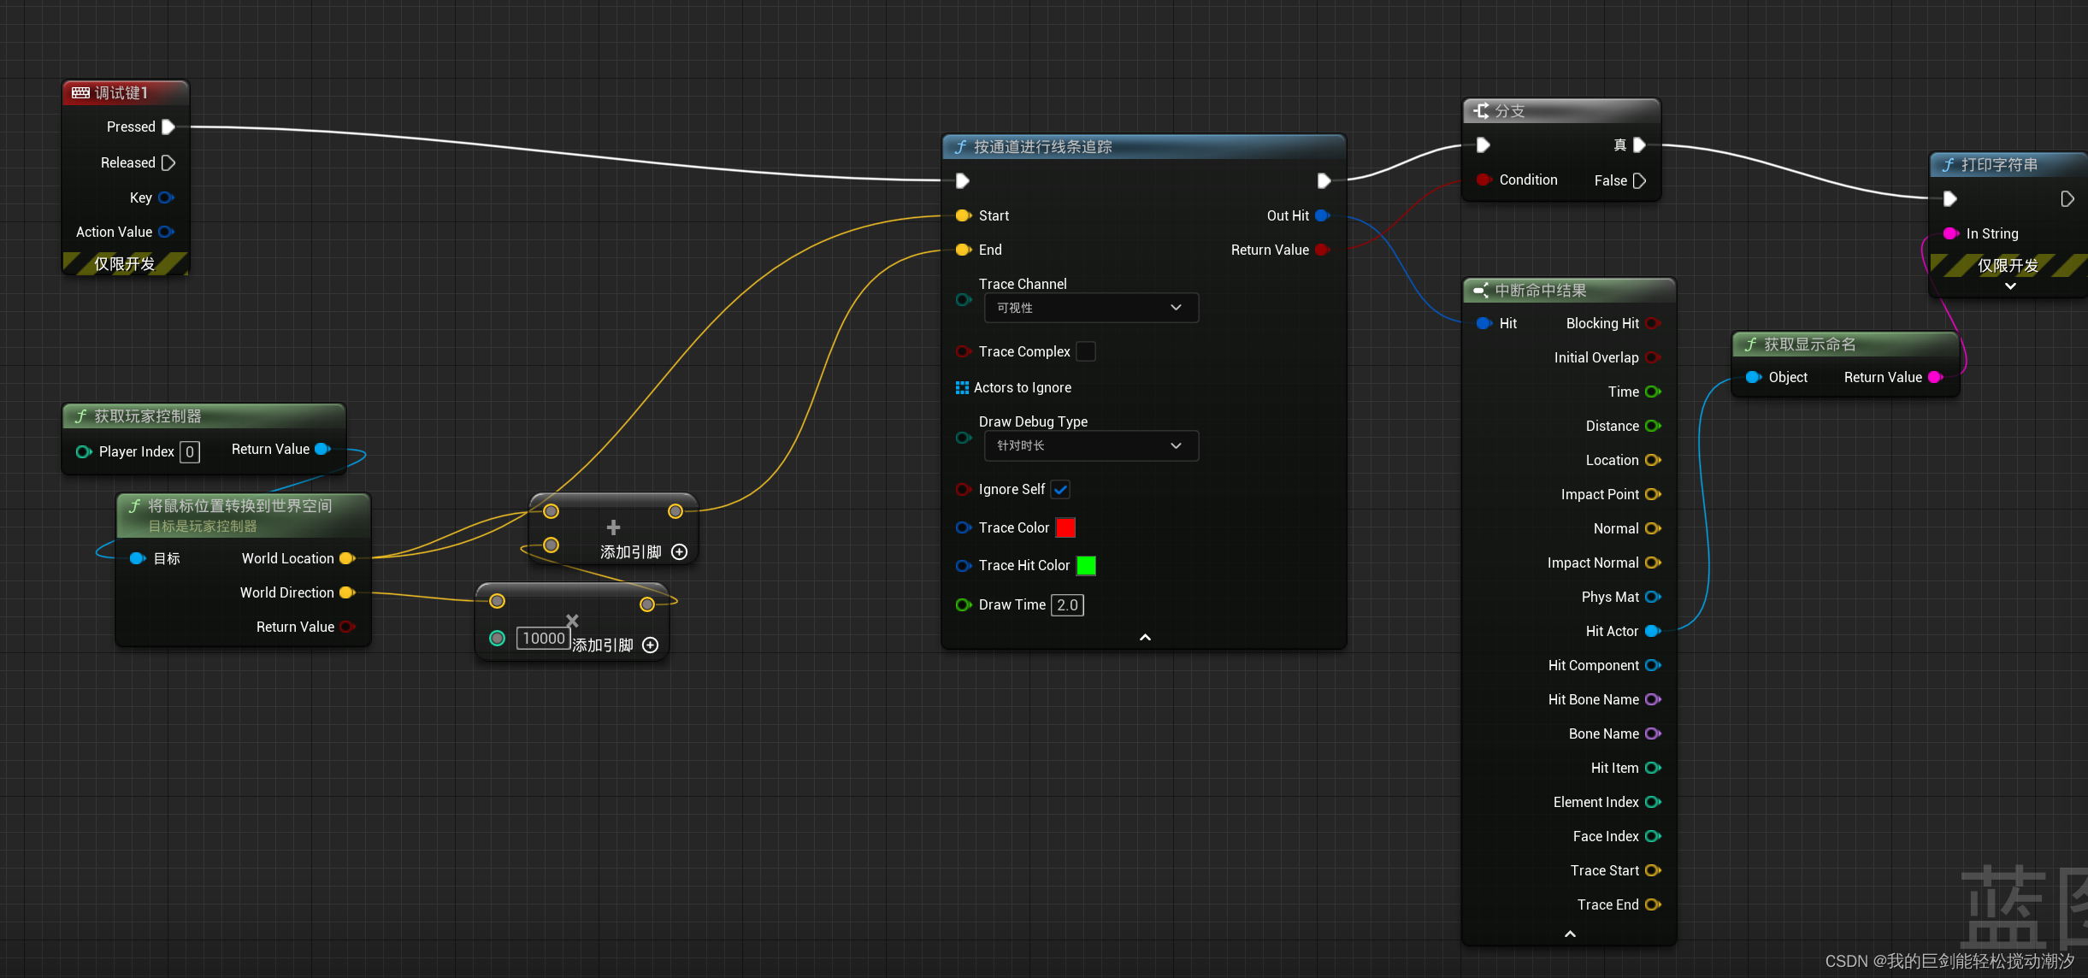Click the Pressed execution pin on 调试键1 node

coord(168,127)
